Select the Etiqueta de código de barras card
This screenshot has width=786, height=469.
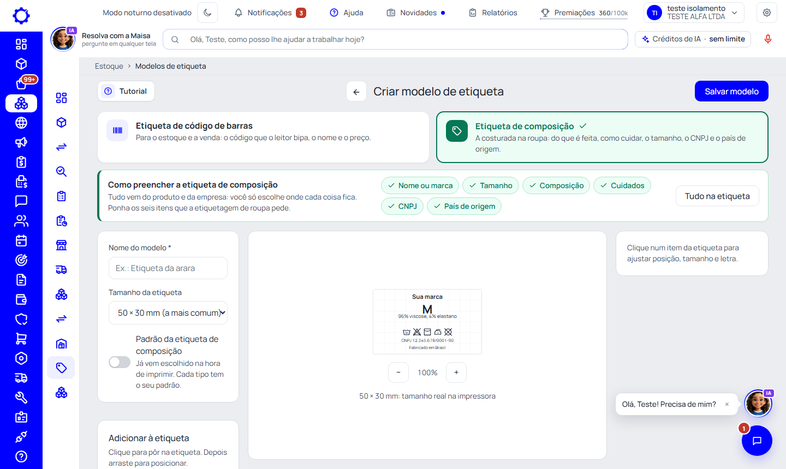263,137
